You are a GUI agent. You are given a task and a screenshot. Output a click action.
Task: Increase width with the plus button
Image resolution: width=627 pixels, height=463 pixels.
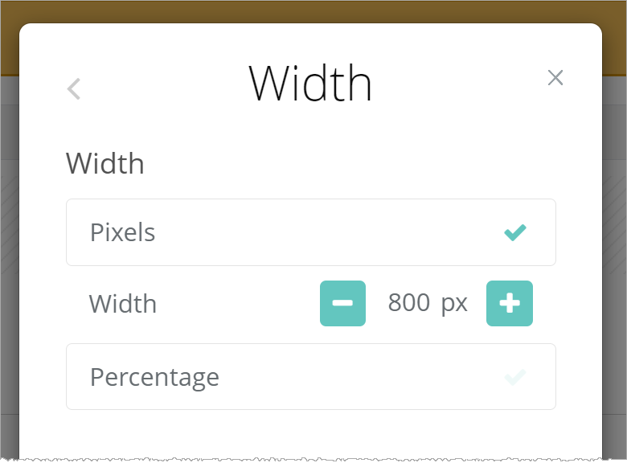click(x=509, y=303)
